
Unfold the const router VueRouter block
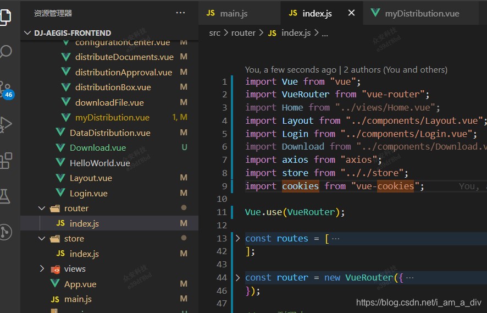tap(237, 278)
